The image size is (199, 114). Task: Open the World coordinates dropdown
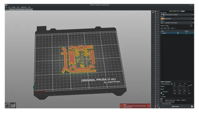click(167, 84)
